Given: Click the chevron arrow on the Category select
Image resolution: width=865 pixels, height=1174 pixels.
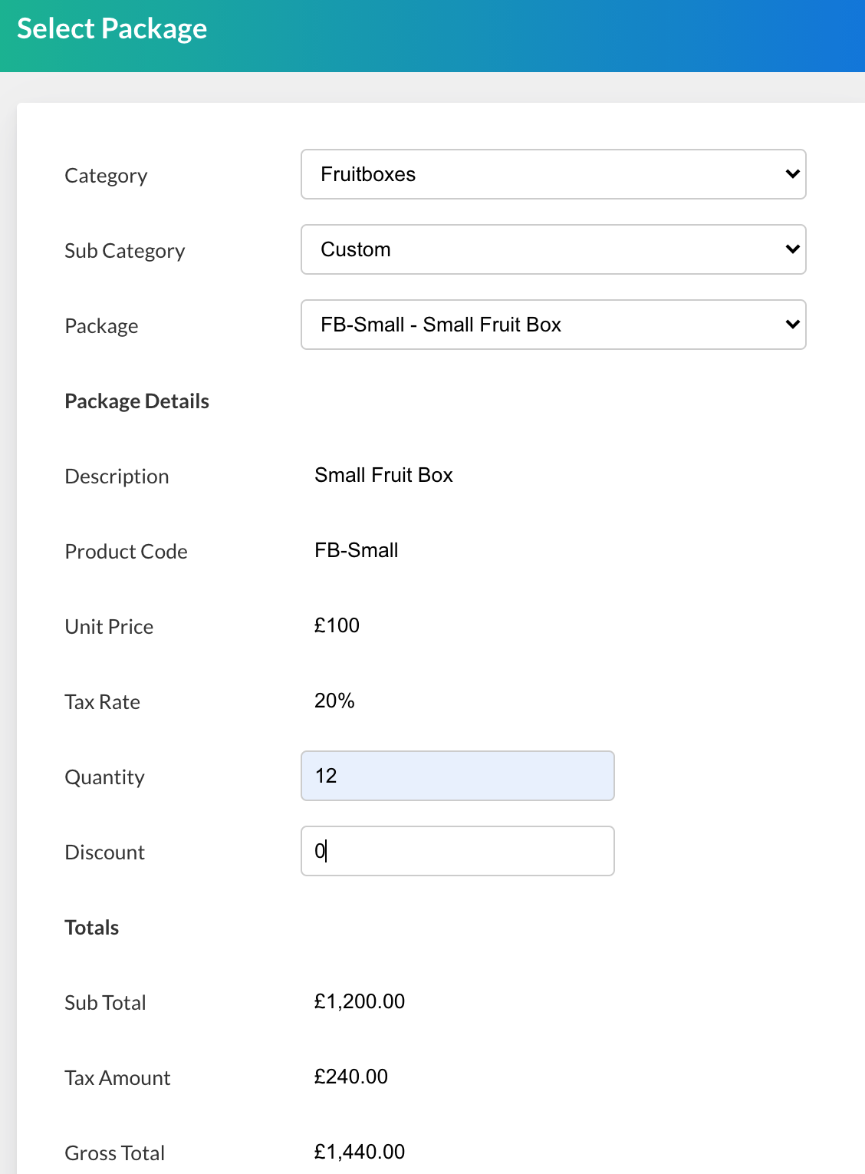Looking at the screenshot, I should click(x=792, y=174).
